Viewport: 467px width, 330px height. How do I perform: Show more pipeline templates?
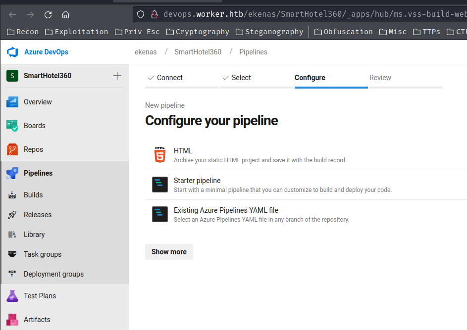click(x=169, y=252)
